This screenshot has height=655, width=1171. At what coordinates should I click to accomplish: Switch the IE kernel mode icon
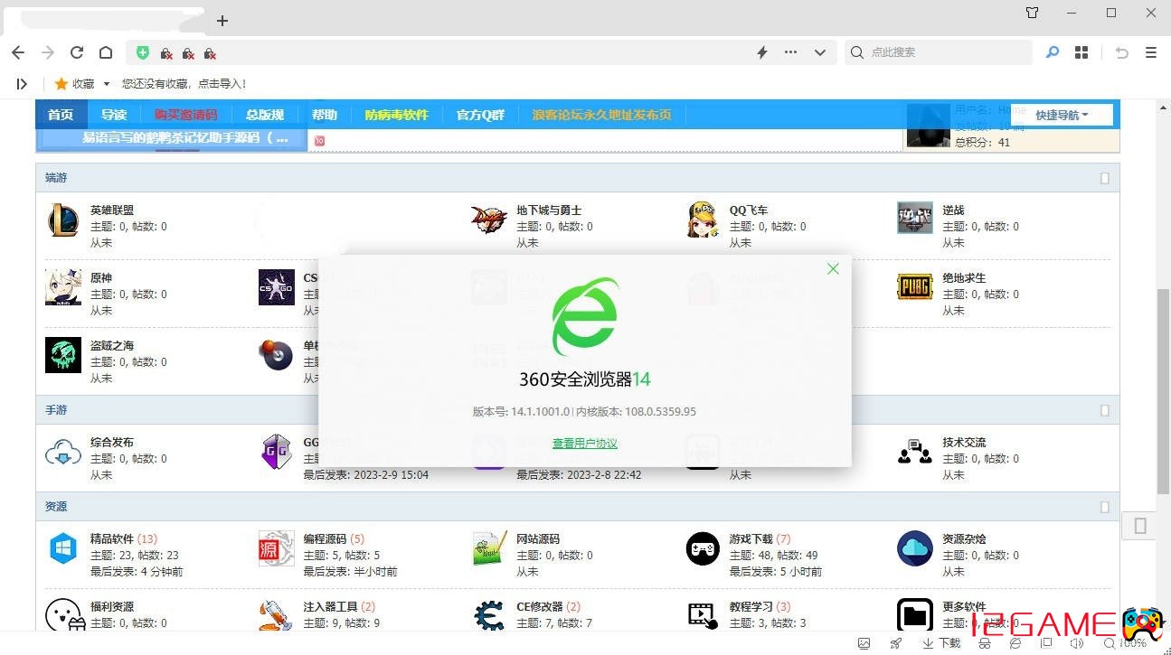[x=1015, y=643]
